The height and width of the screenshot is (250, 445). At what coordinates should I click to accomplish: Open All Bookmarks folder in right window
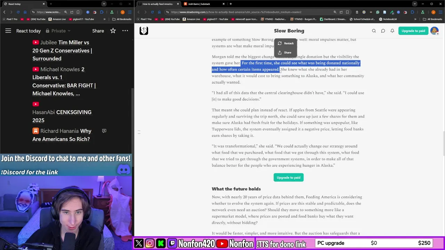point(432,19)
